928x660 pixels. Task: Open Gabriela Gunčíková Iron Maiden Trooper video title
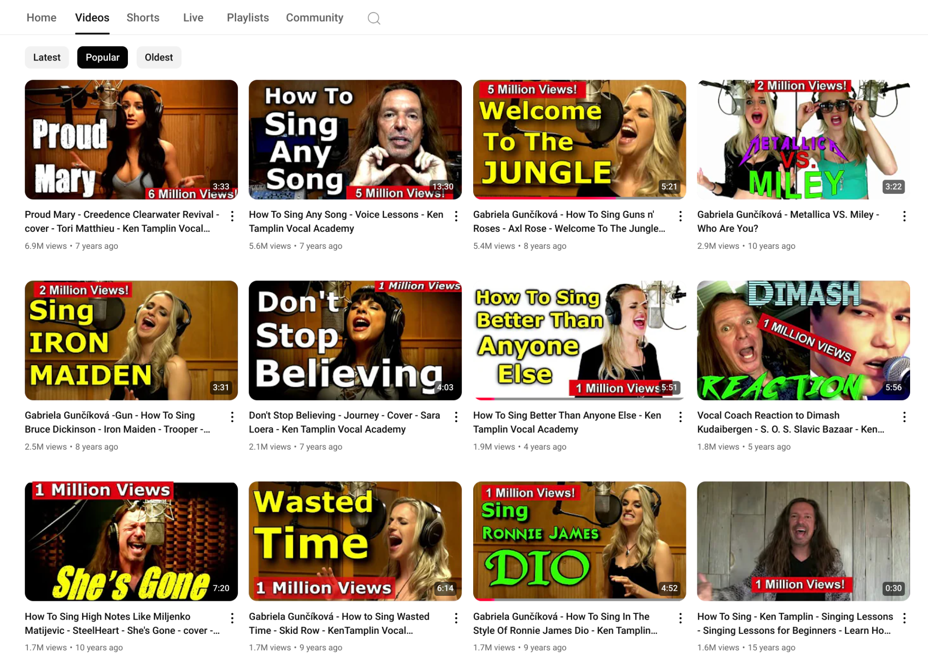click(x=117, y=422)
